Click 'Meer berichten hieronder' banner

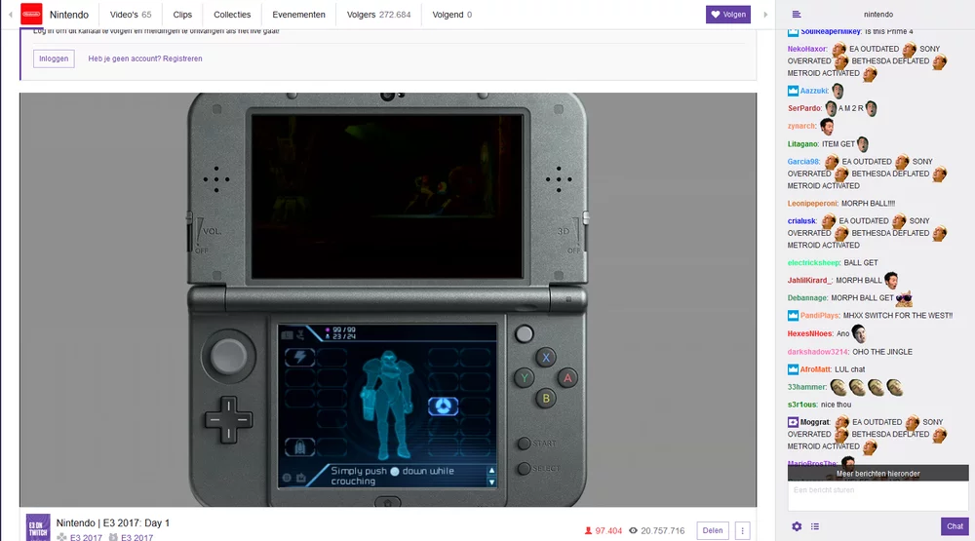(x=877, y=473)
